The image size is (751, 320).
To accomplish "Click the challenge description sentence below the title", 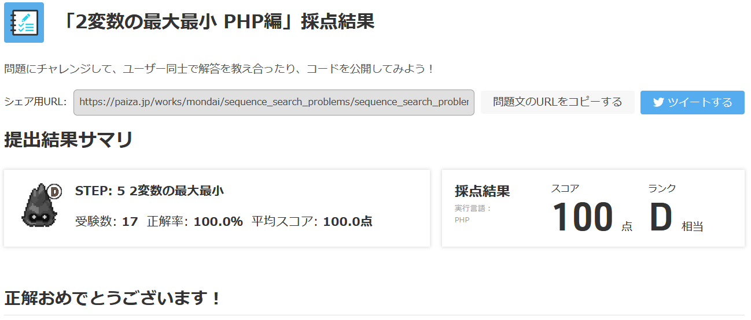I will 219,69.
